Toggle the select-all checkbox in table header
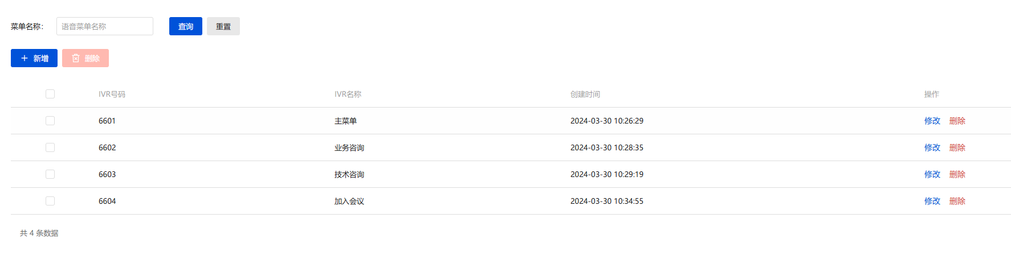Image resolution: width=1011 pixels, height=263 pixels. click(50, 94)
